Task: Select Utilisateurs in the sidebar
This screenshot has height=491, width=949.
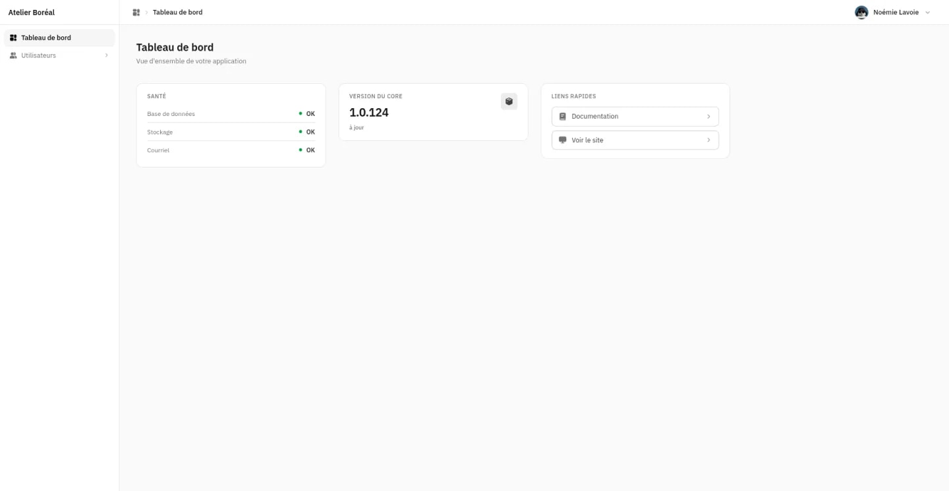Action: (x=59, y=55)
